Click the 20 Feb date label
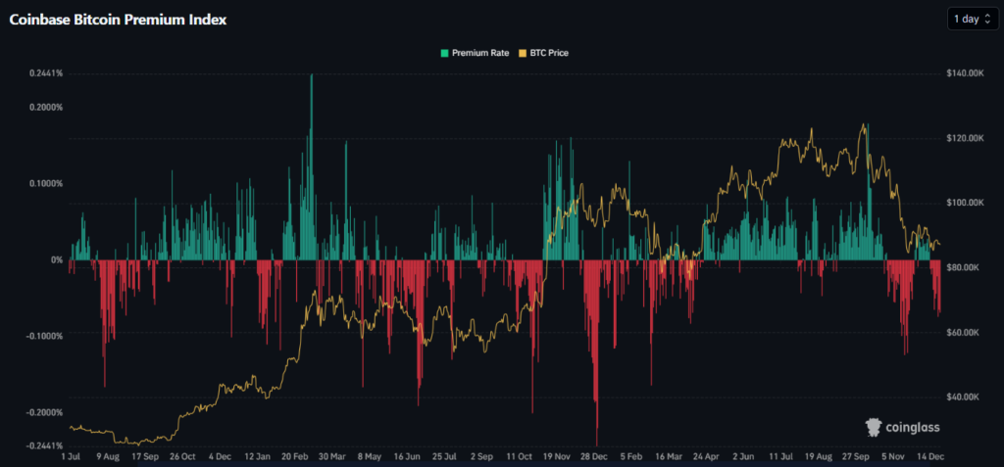 click(x=295, y=457)
